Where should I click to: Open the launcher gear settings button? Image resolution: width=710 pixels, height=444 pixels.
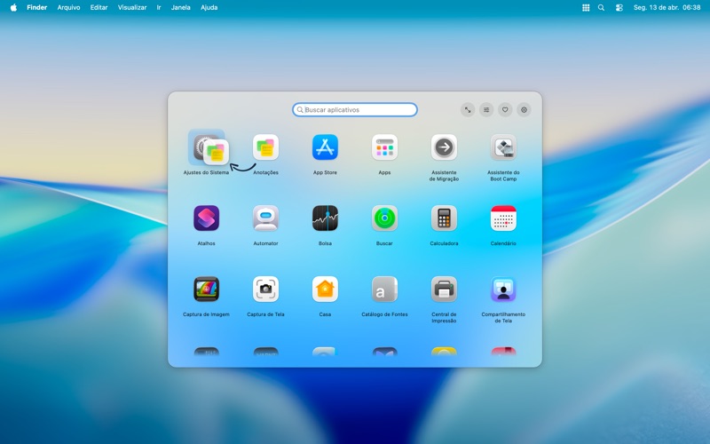[x=524, y=109]
